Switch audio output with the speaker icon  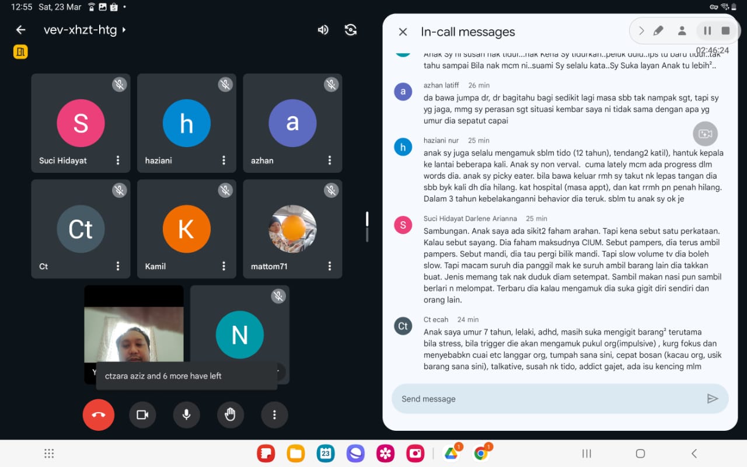tap(323, 30)
